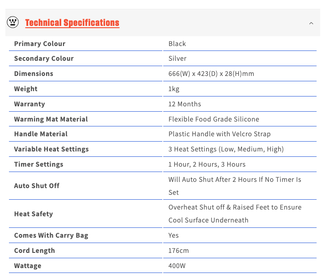The width and height of the screenshot is (326, 277).
Task: Click the Handle Material label
Action: point(41,134)
